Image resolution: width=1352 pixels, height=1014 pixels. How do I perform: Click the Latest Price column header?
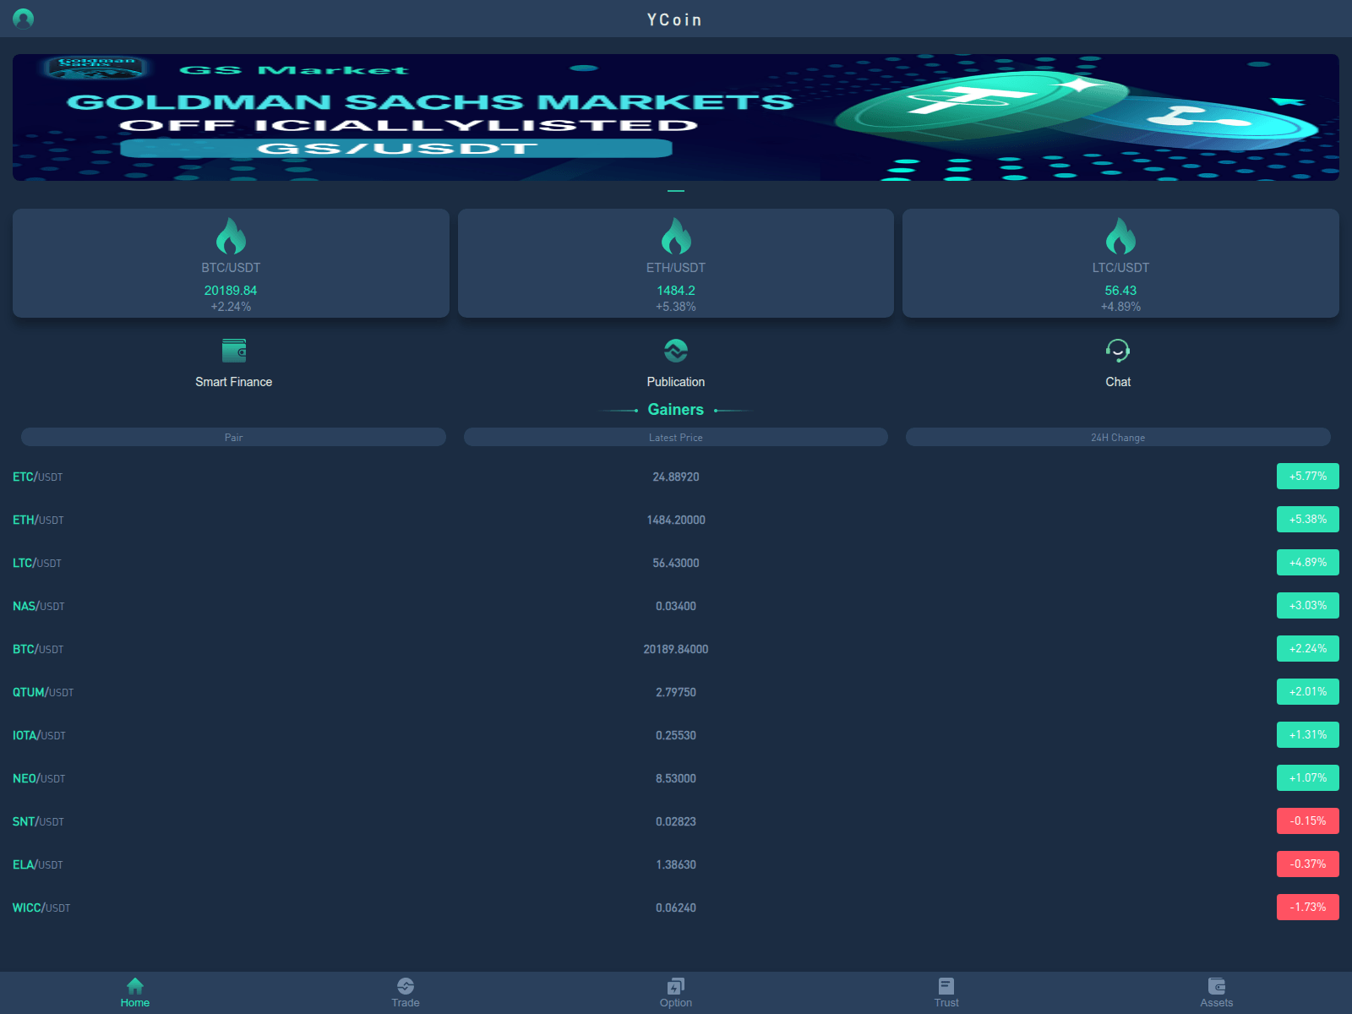[676, 437]
